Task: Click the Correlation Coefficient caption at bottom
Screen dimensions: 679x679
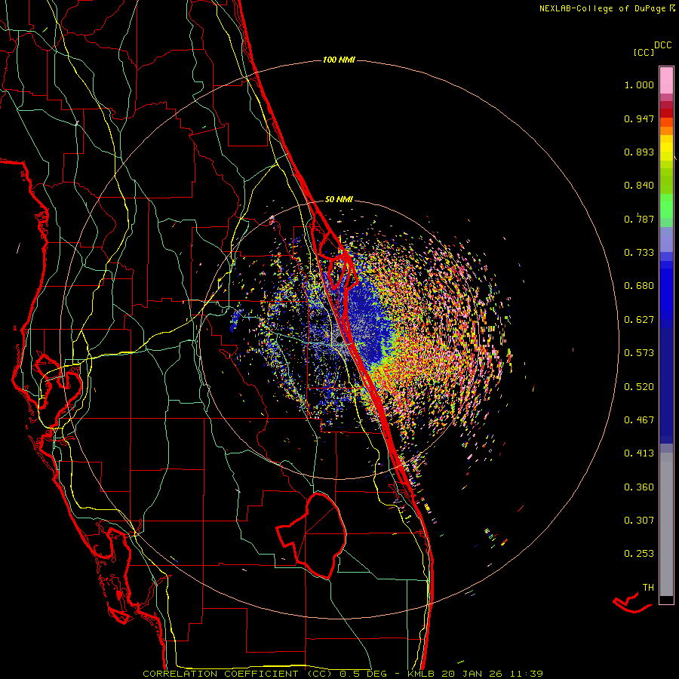Action: [343, 674]
